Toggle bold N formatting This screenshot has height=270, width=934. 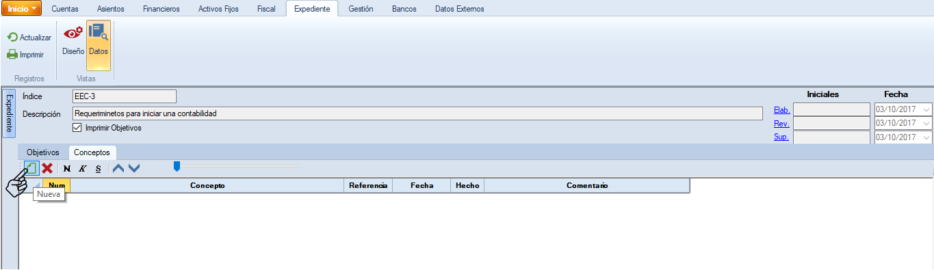click(66, 169)
